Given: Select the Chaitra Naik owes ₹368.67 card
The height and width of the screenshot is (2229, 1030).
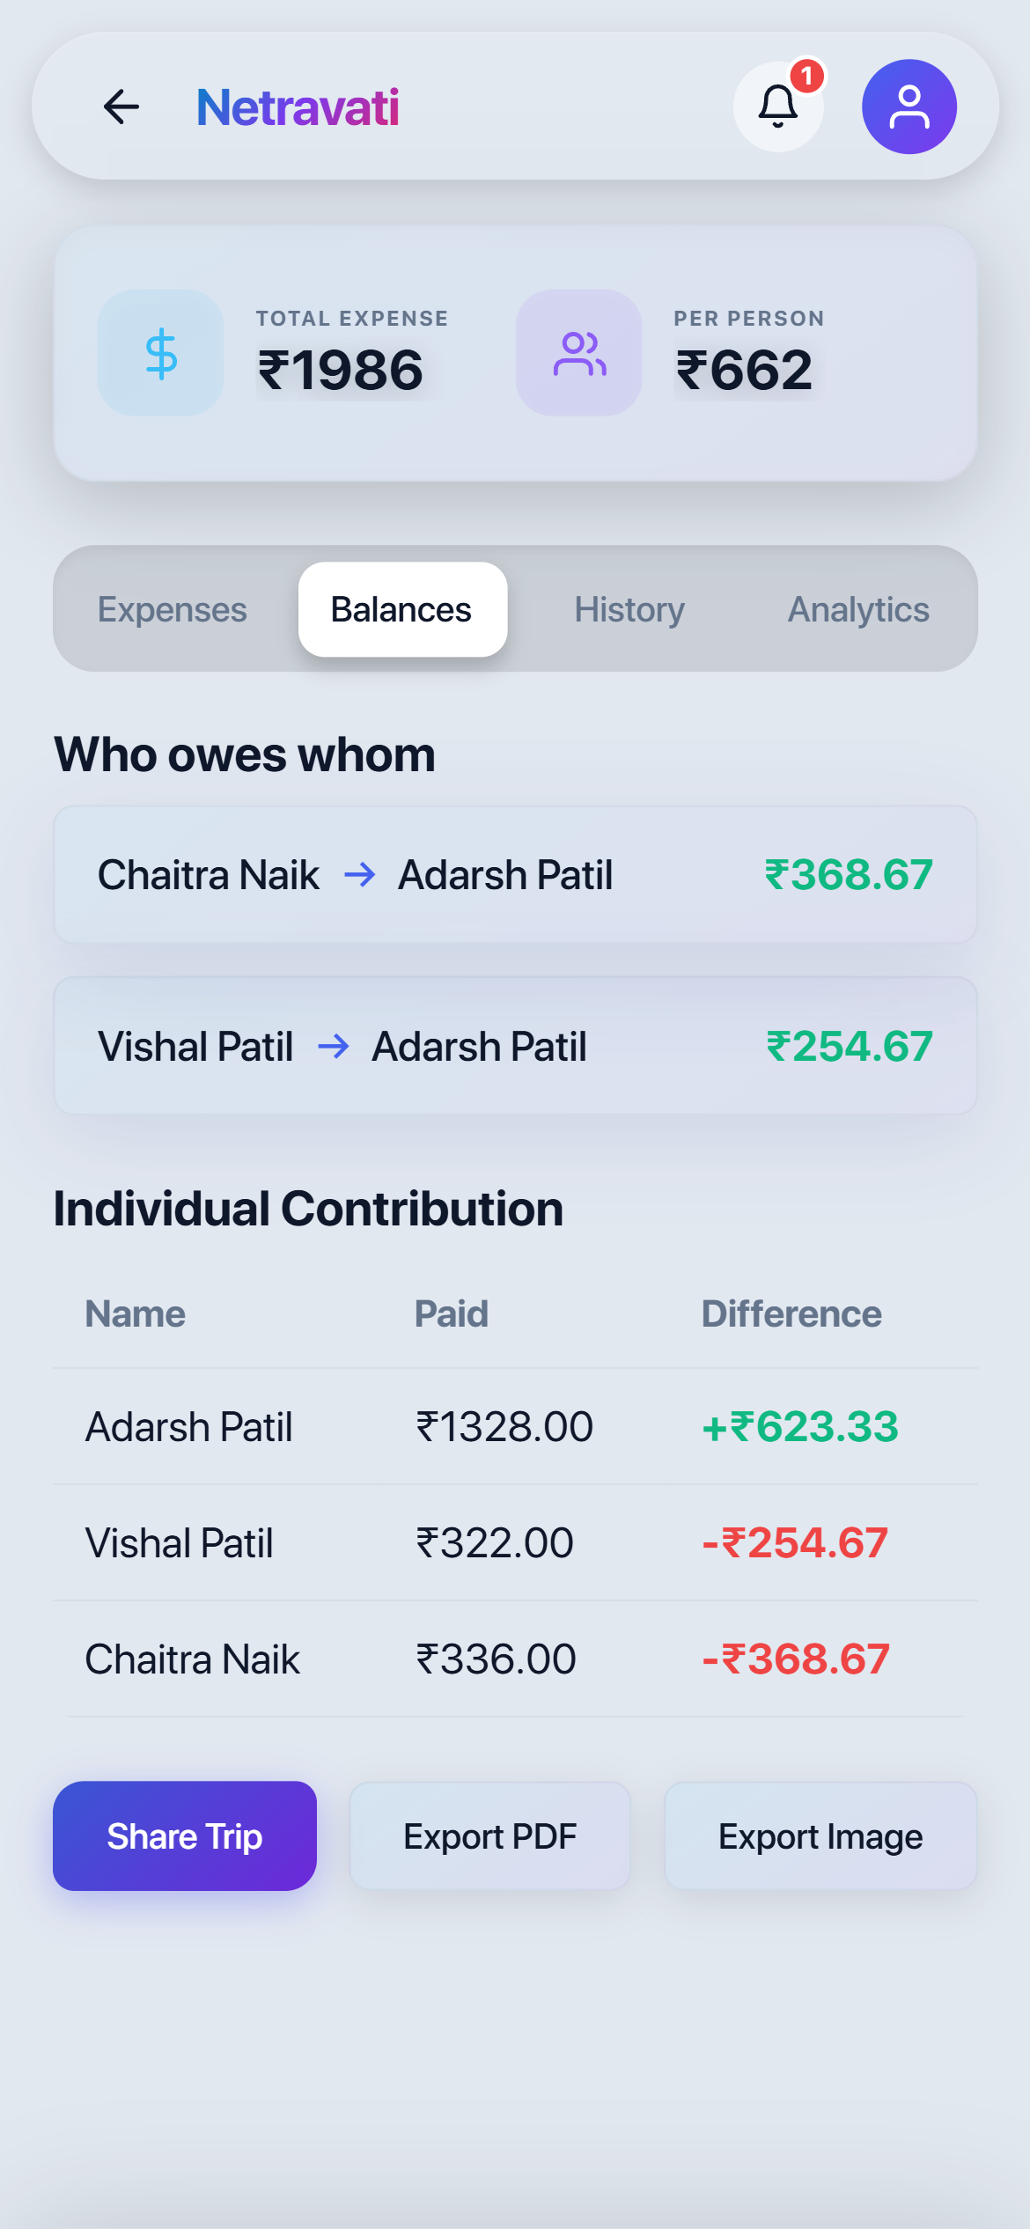Looking at the screenshot, I should point(515,875).
